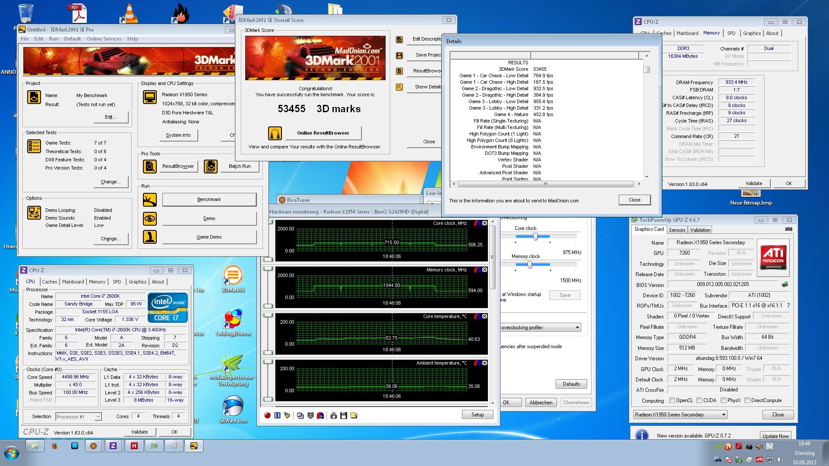Click the Benchmark run icon
Viewport: 829px width, 466px height.
pyautogui.click(x=150, y=200)
